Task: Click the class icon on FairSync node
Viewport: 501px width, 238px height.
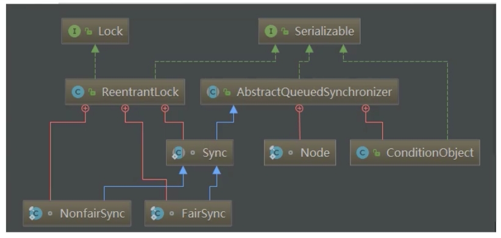Action: tap(157, 214)
